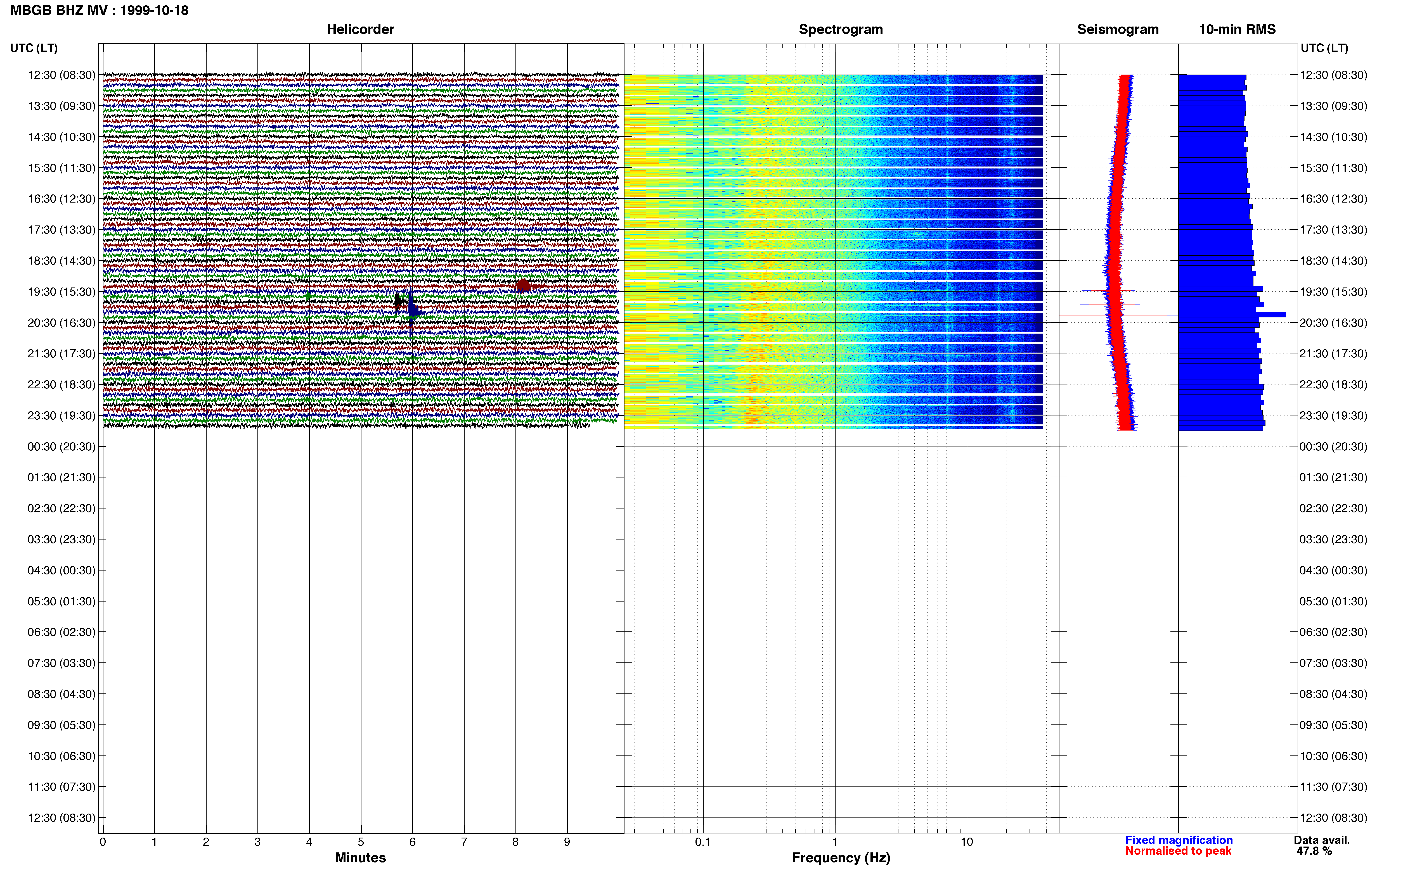Viewport: 1403px width, 877px height.
Task: Click the left '19:30 (15:30)' time label
Action: (x=61, y=292)
